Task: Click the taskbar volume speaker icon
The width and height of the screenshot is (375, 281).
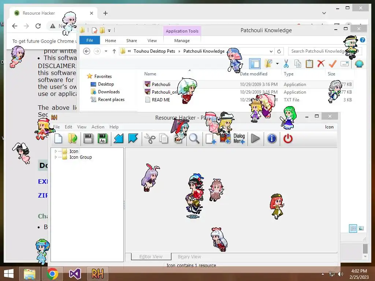Action: pyautogui.click(x=341, y=274)
